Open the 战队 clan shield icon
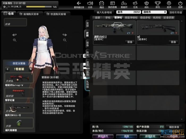Viewport: 186px width, 139px height. (146, 5)
